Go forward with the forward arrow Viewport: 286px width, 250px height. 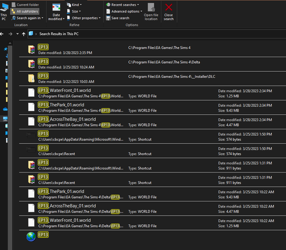pos(10,34)
